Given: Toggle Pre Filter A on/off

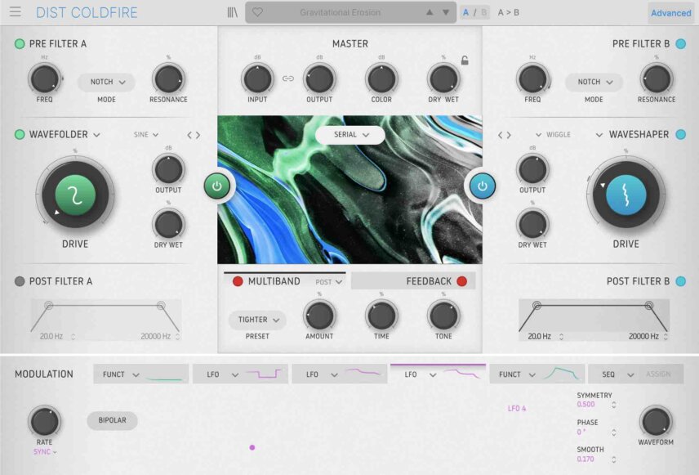Looking at the screenshot, I should click(20, 44).
